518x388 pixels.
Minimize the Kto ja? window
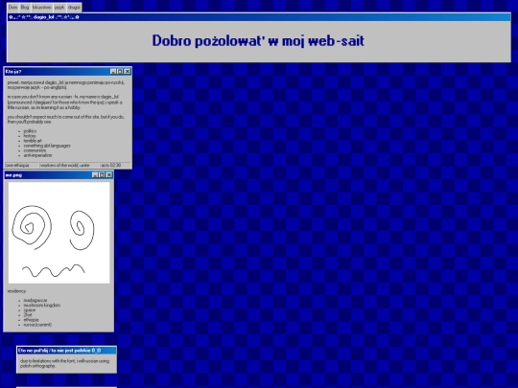tap(113, 71)
